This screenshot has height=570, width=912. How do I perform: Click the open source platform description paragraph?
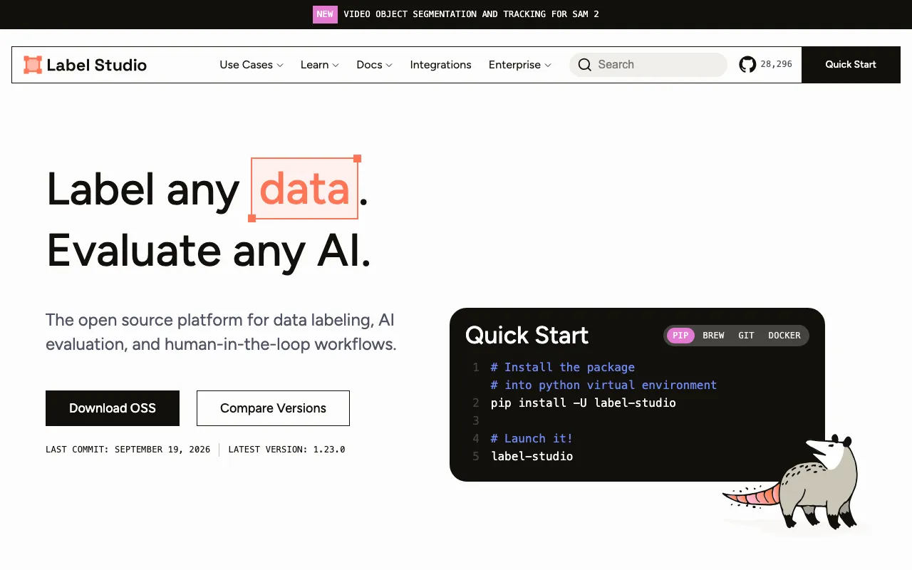pyautogui.click(x=221, y=332)
